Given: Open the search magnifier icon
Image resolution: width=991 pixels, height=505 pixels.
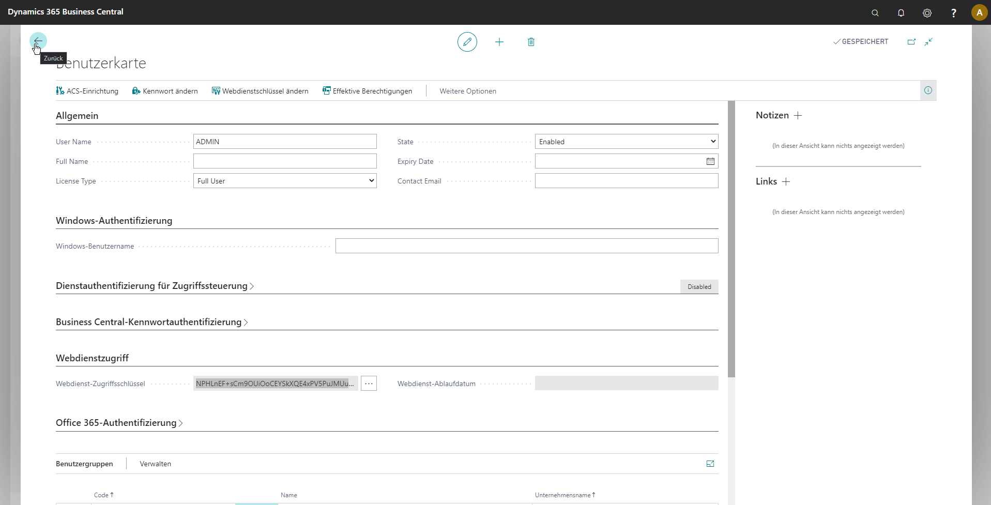Looking at the screenshot, I should point(875,13).
